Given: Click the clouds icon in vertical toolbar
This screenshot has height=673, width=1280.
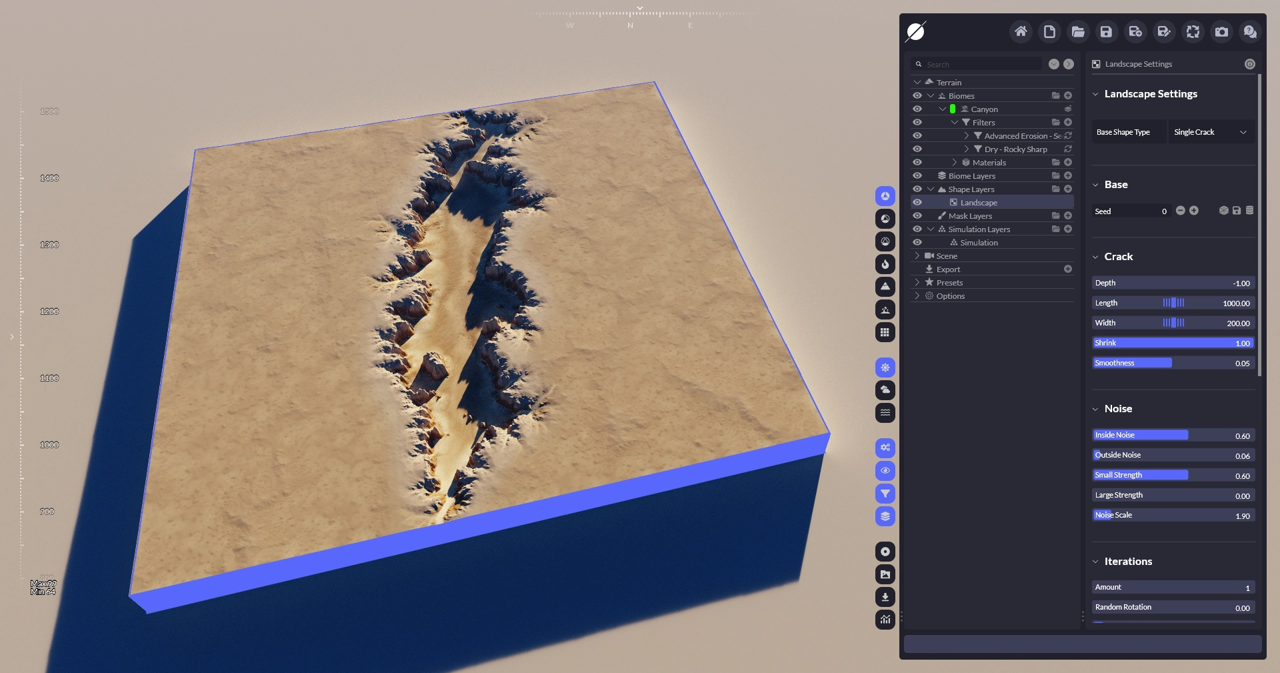Looking at the screenshot, I should (885, 390).
